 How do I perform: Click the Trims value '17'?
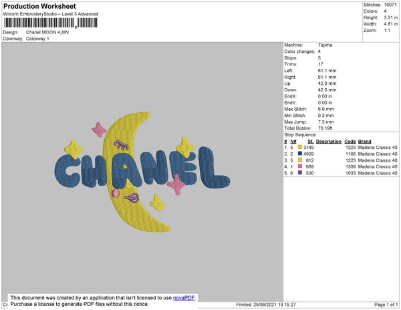click(x=321, y=64)
